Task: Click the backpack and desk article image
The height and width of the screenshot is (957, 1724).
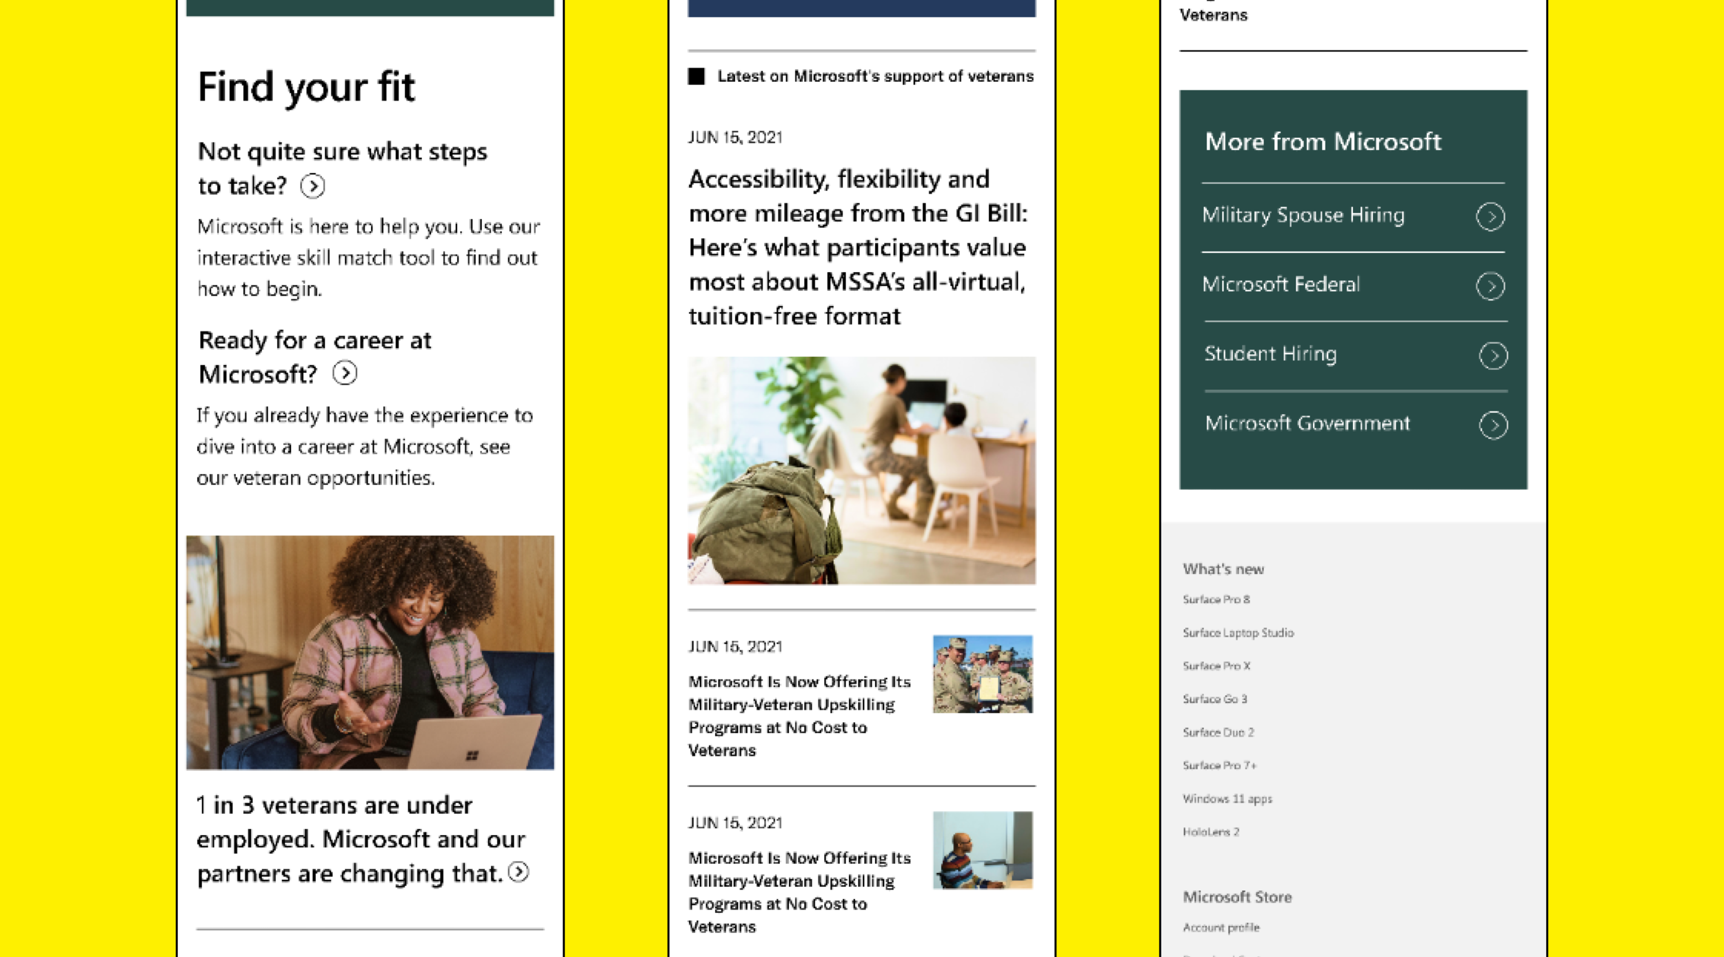Action: click(x=861, y=470)
